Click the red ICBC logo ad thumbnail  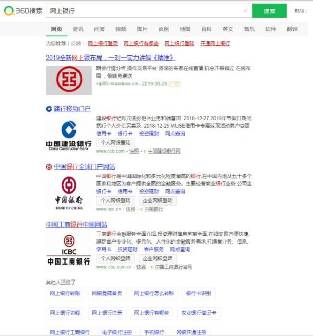click(x=69, y=80)
